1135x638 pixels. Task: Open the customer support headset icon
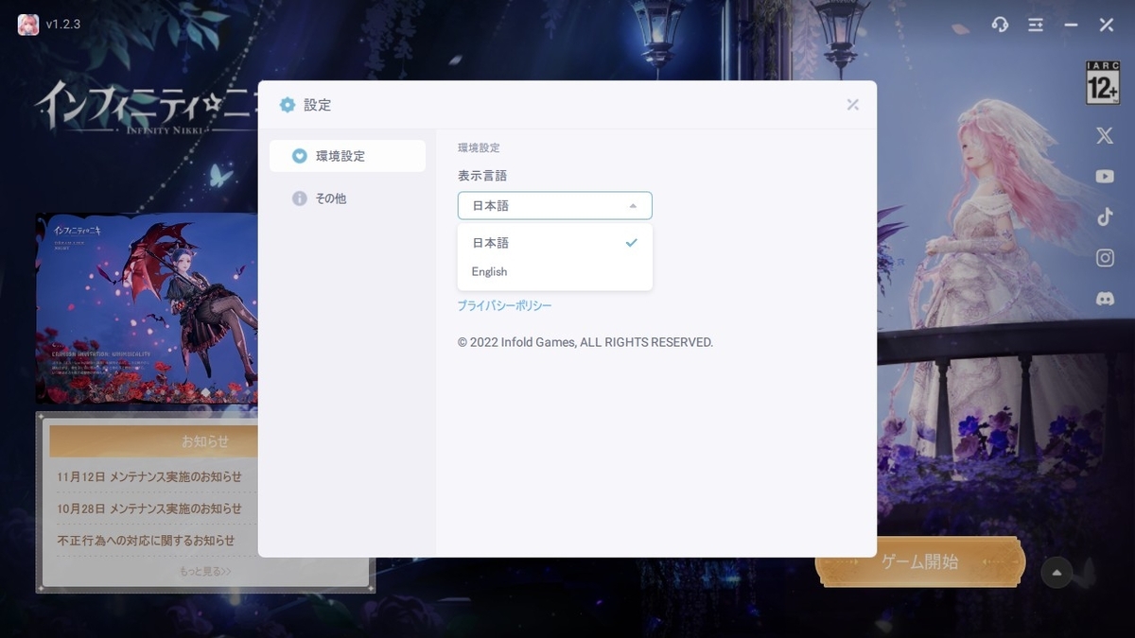(x=1000, y=25)
